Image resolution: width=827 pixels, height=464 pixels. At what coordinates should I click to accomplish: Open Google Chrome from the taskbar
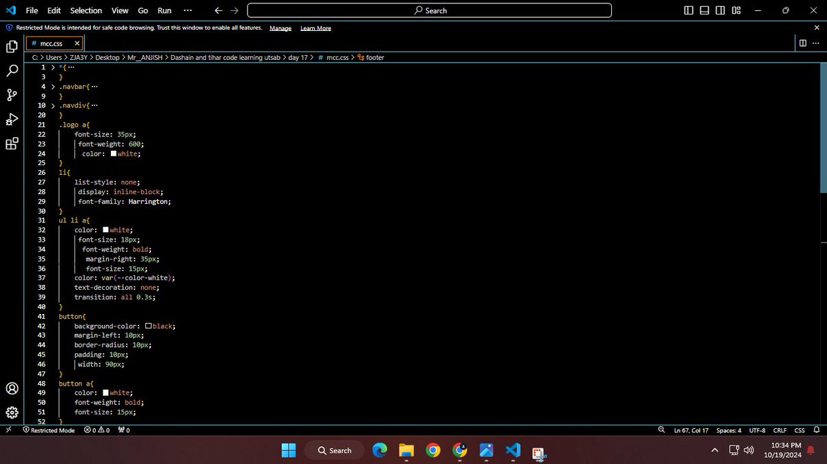[x=433, y=450]
